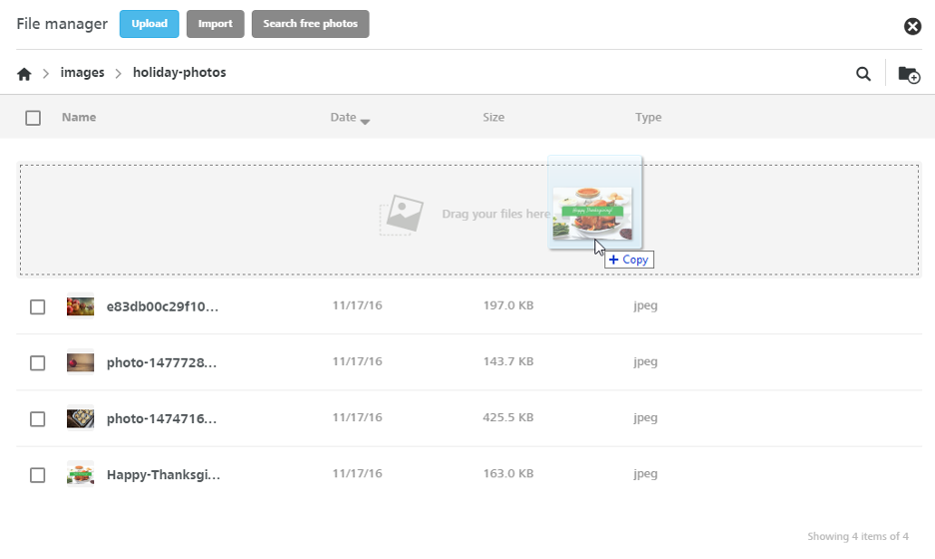Open the e83db00c29f10 fruit thumbnail
Viewport: 935px width, 559px height.
coord(80,306)
